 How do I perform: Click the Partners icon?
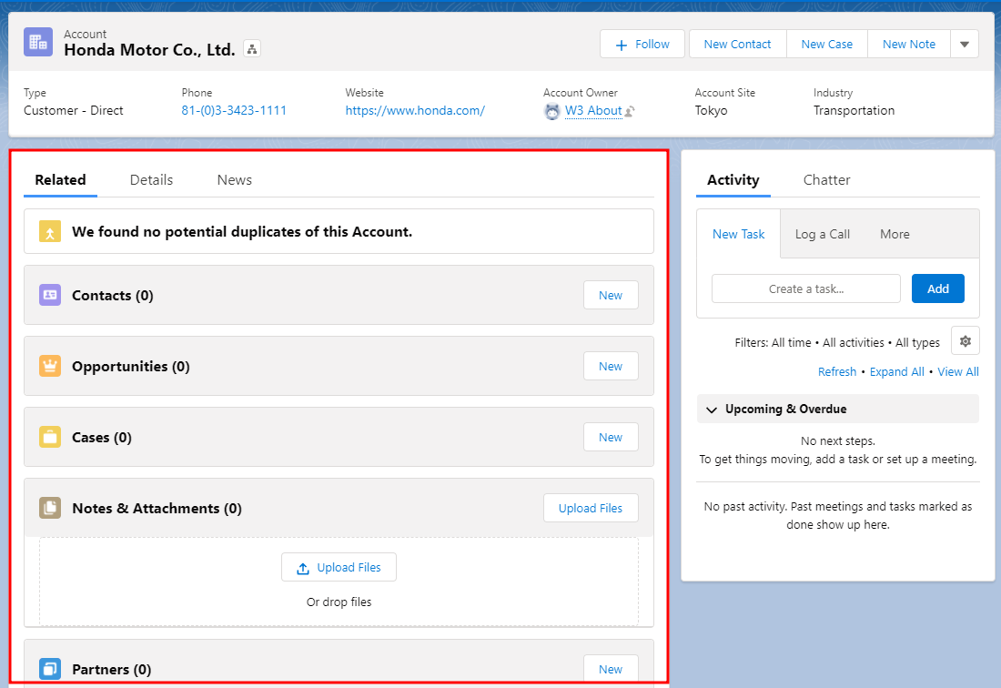click(x=50, y=669)
